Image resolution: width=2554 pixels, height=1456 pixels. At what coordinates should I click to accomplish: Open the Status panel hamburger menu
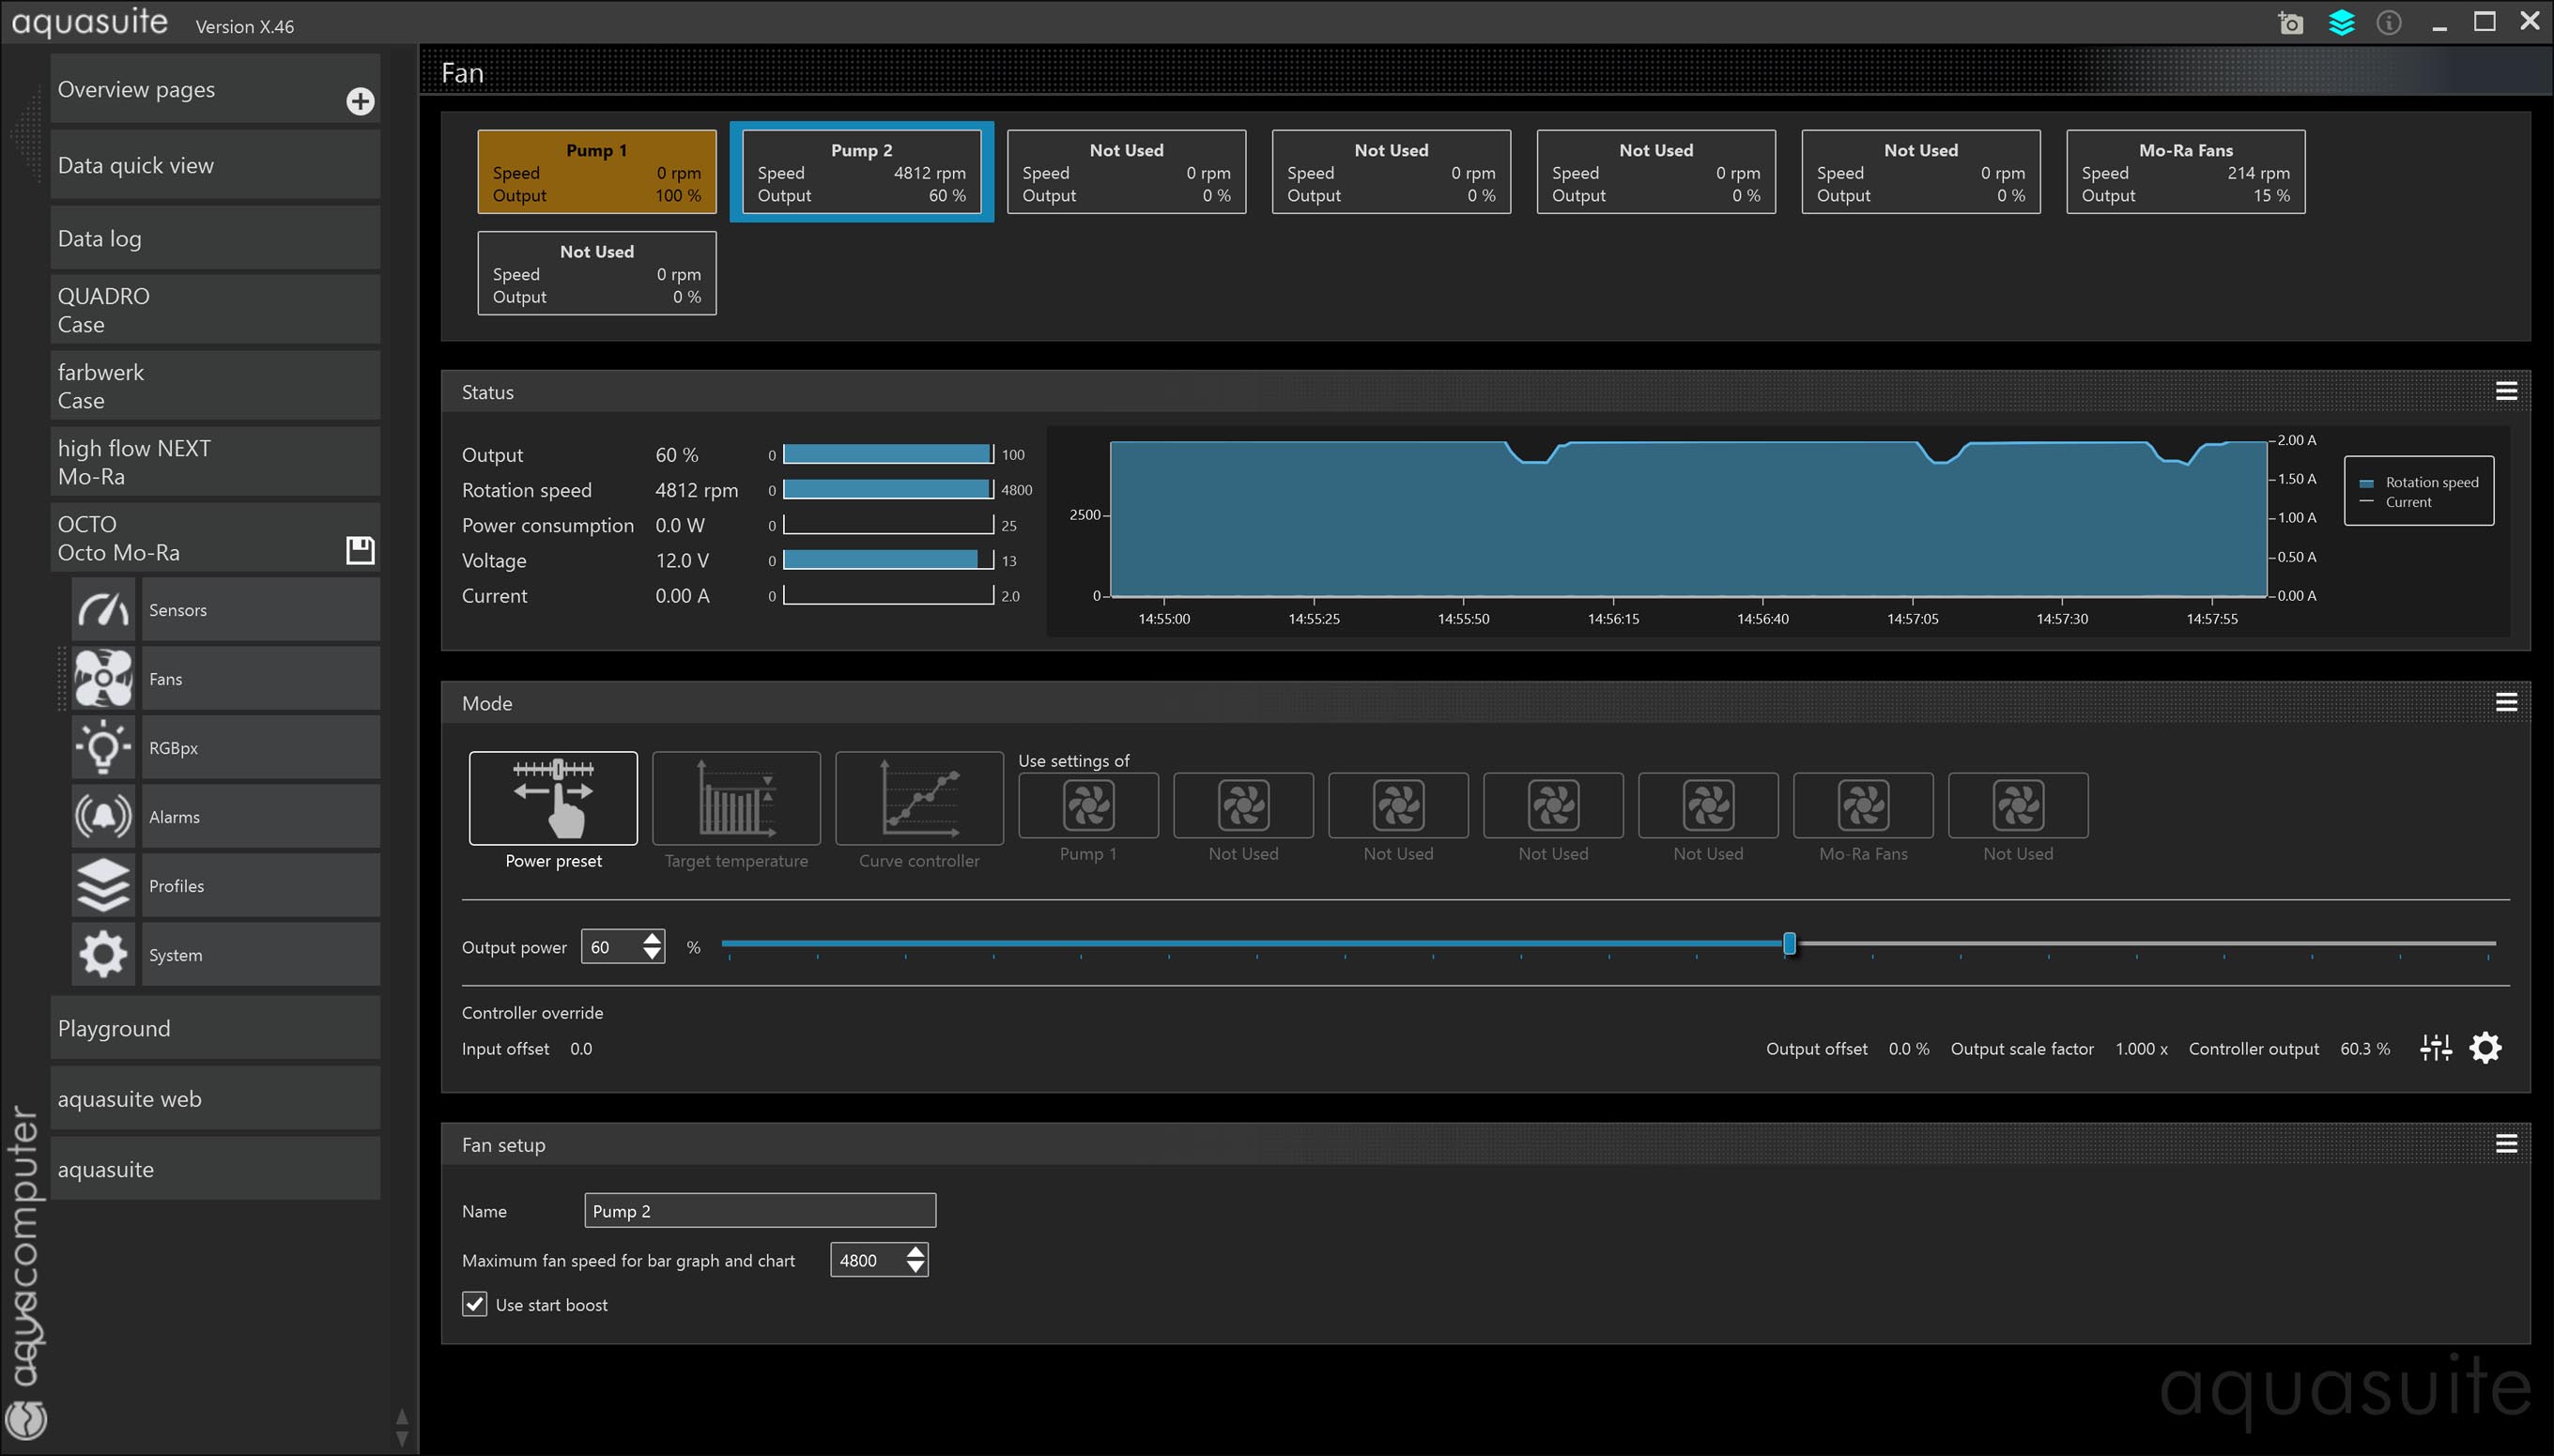click(2506, 391)
